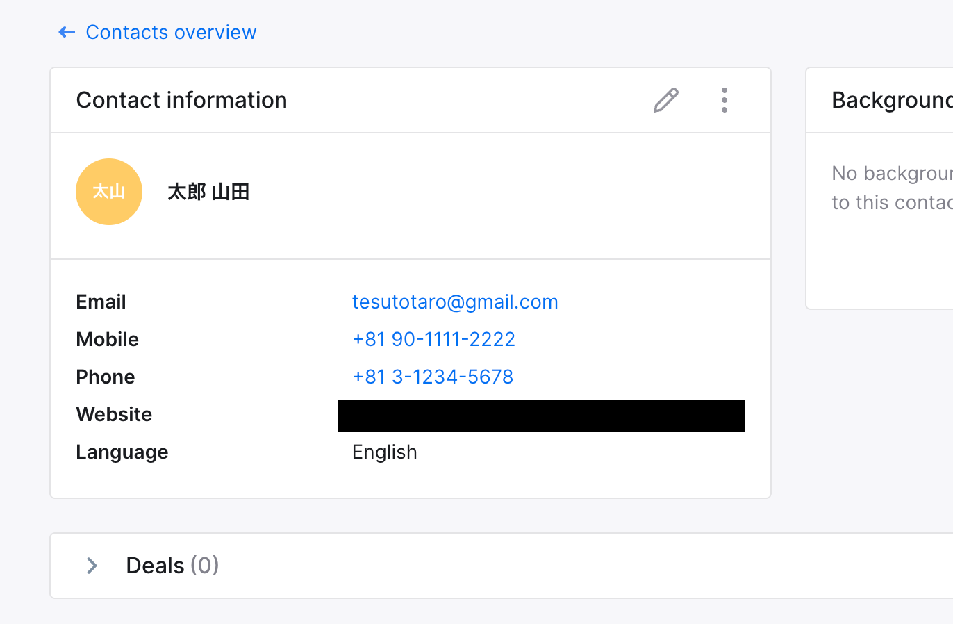Open the three-dot more options menu
The height and width of the screenshot is (624, 953).
click(x=724, y=100)
